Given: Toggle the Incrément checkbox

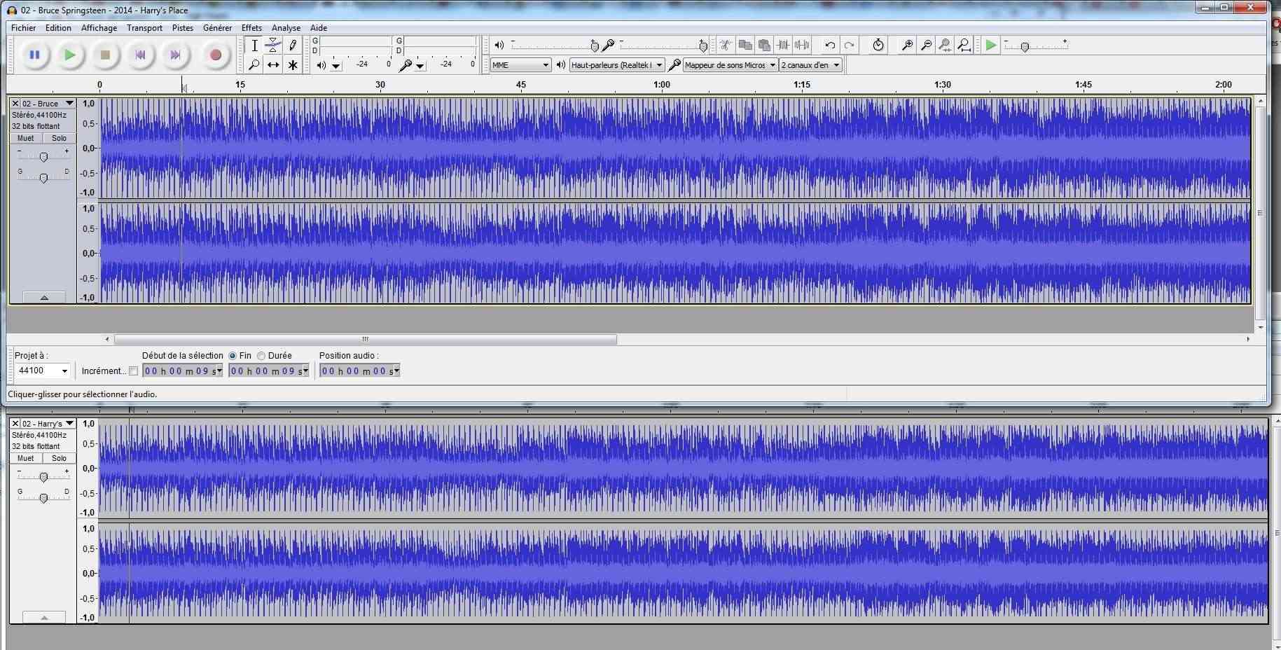Looking at the screenshot, I should click(x=133, y=371).
